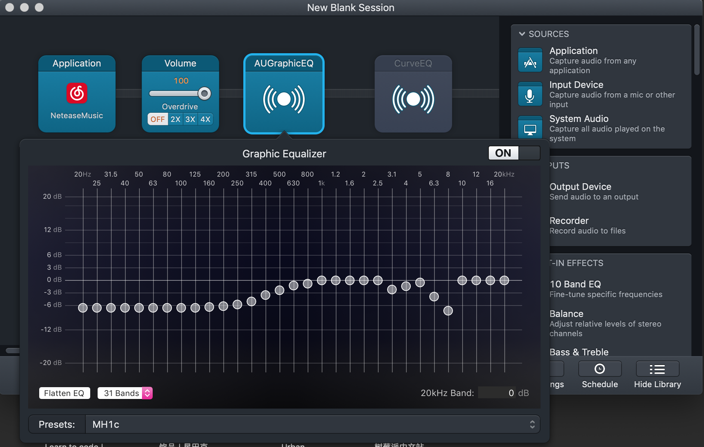
Task: Select Balance effect in library
Action: pos(605,323)
